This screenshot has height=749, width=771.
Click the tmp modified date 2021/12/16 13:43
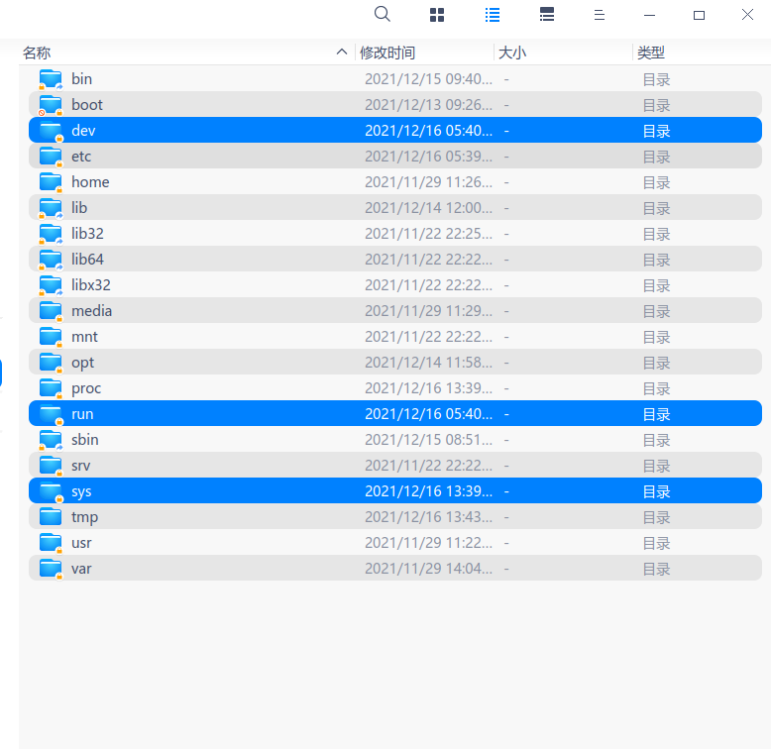(428, 517)
